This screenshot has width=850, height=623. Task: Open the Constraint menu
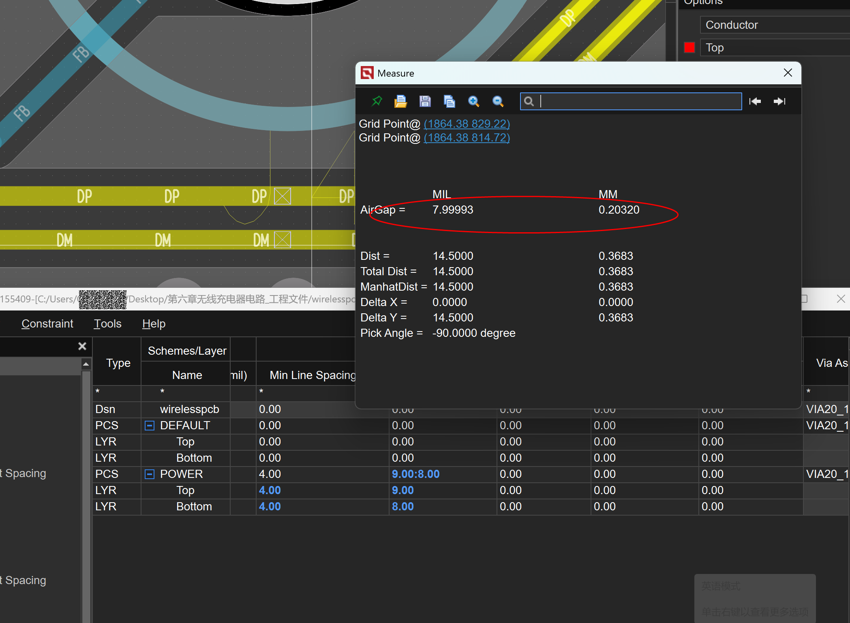[x=47, y=323]
